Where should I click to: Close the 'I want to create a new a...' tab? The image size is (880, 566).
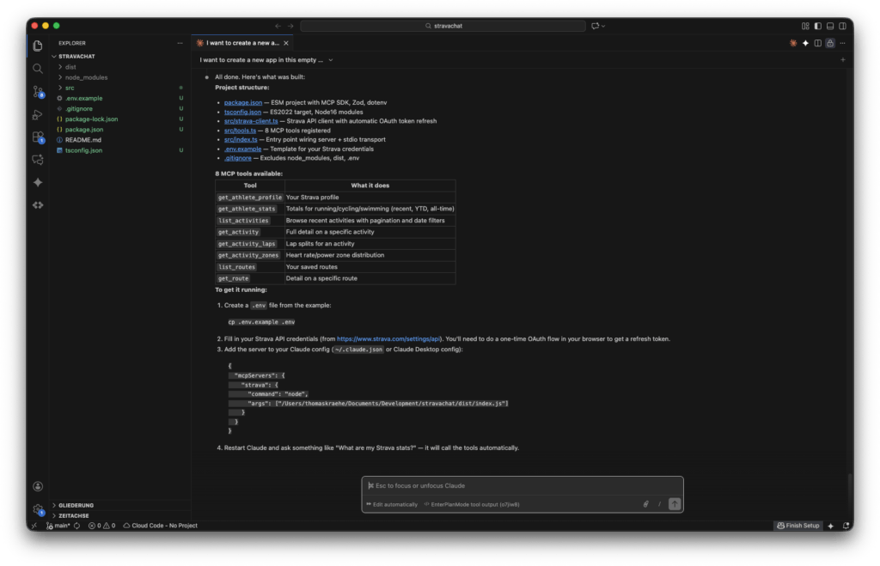[286, 43]
